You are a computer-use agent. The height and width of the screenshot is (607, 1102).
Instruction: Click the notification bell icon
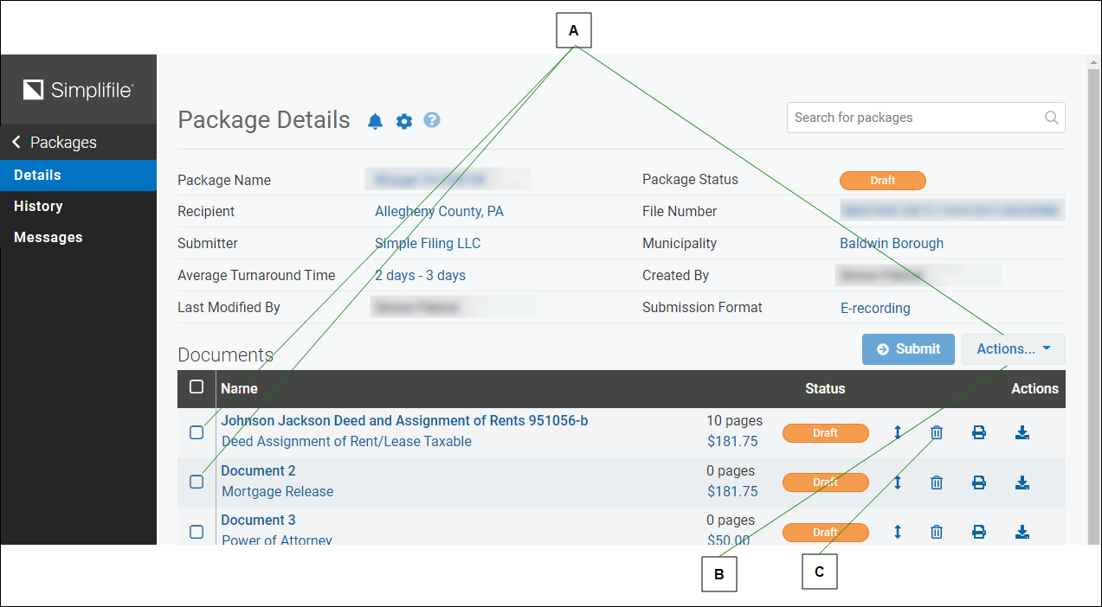[x=375, y=121]
